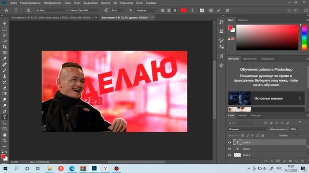
Task: Open the Glyphs panel icon
Action: point(221,56)
